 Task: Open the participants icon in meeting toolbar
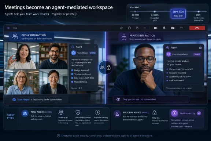(x=122, y=28)
